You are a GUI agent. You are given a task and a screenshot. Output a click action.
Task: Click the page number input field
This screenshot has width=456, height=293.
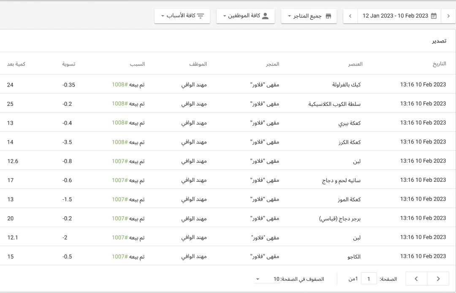pyautogui.click(x=369, y=278)
